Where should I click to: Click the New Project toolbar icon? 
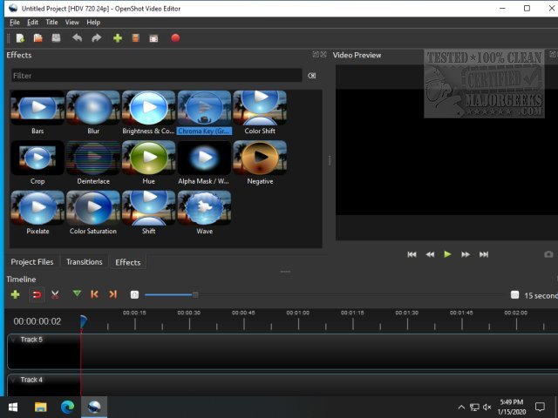click(19, 38)
